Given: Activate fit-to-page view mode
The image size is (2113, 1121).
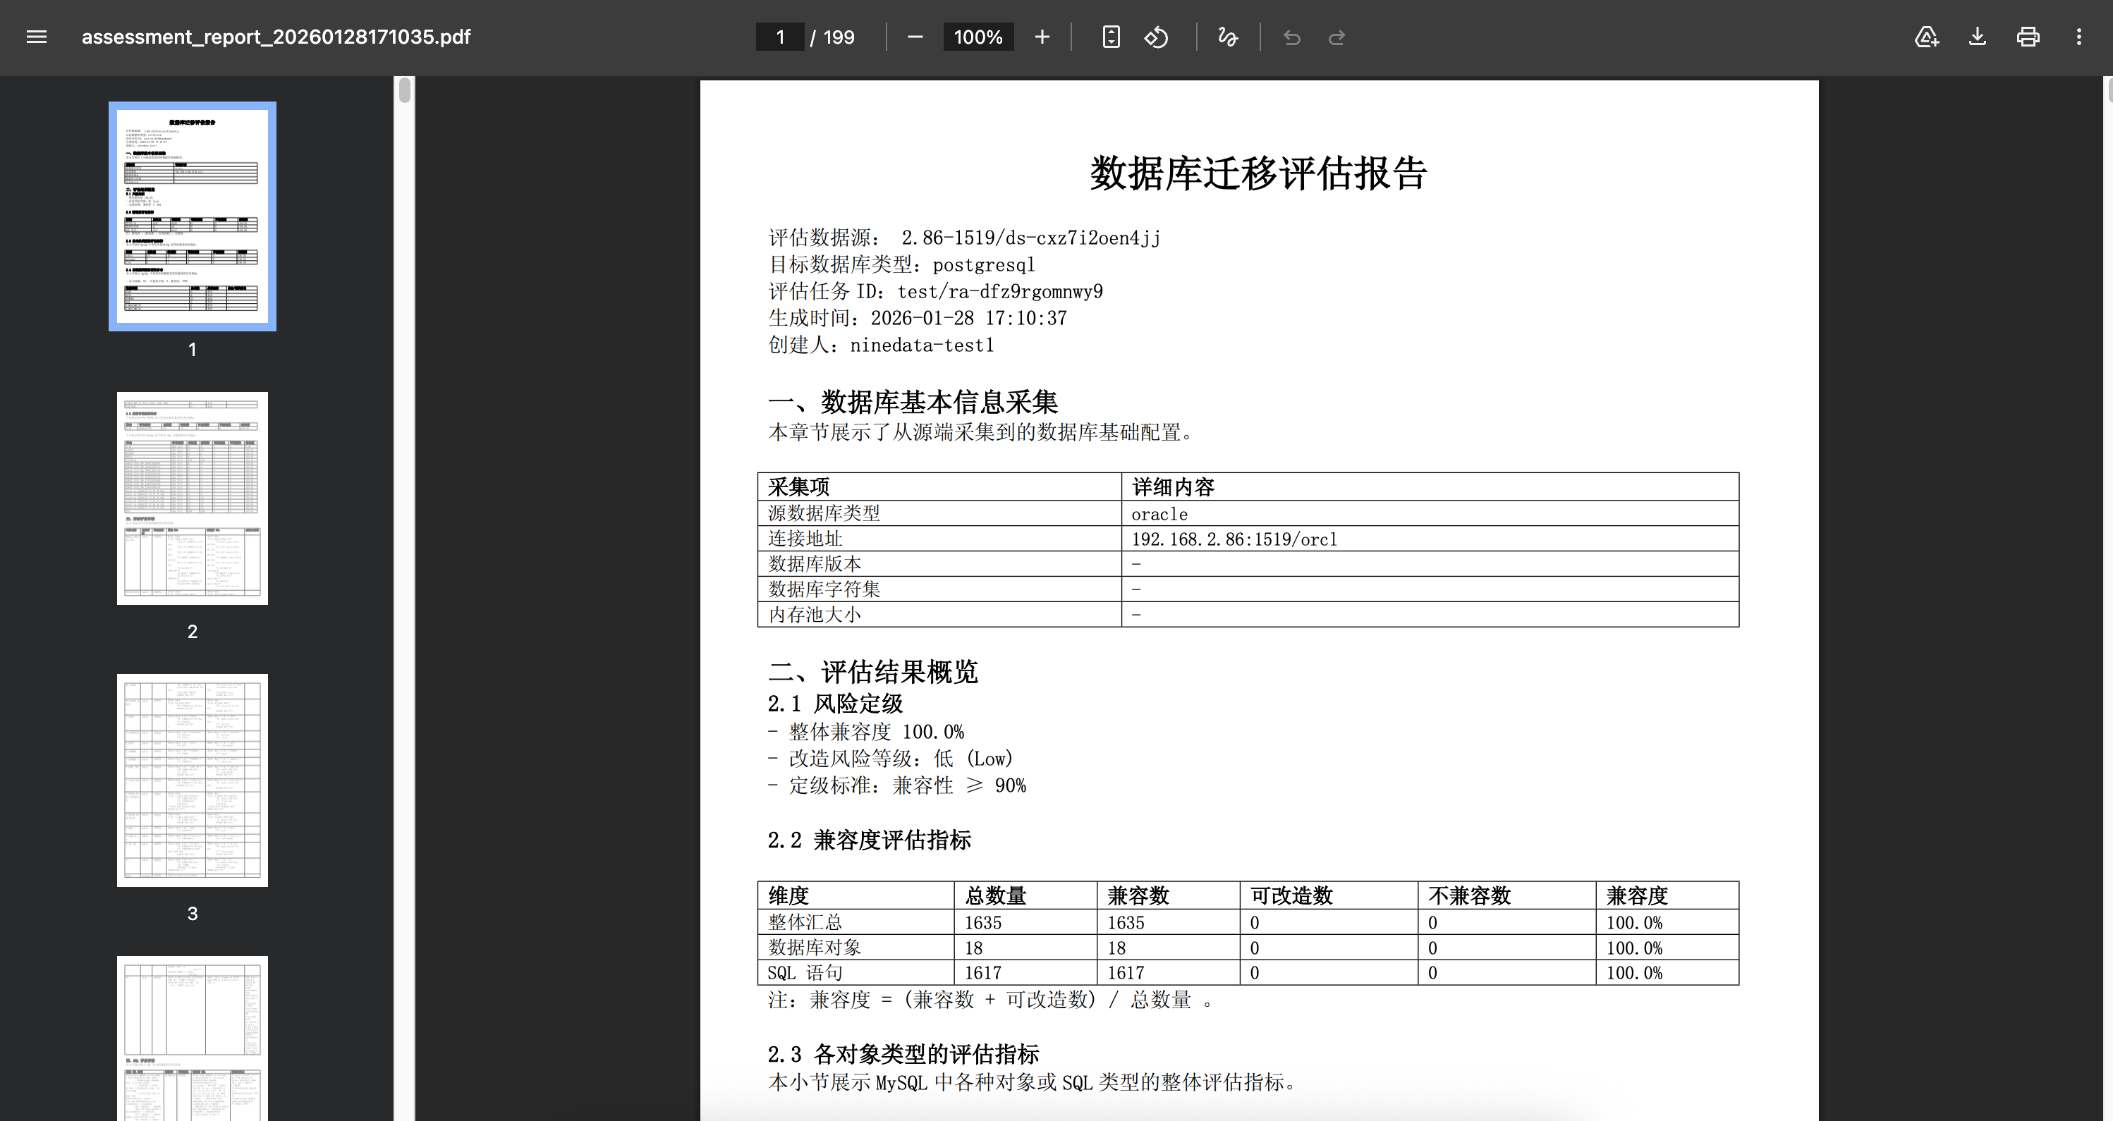Looking at the screenshot, I should point(1111,37).
